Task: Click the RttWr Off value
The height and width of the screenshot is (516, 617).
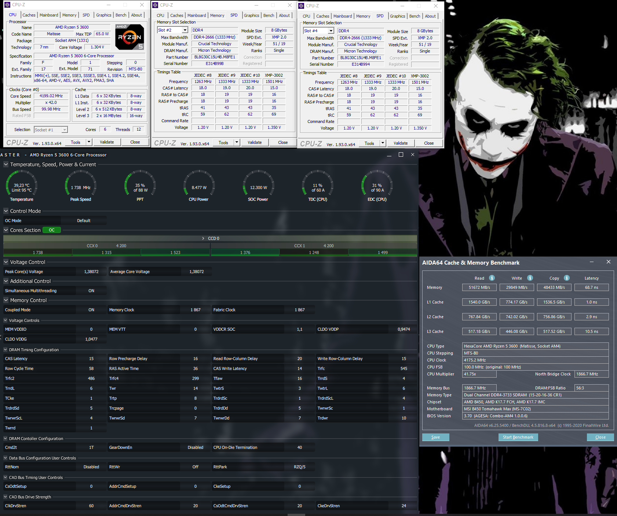Action: pyautogui.click(x=196, y=467)
